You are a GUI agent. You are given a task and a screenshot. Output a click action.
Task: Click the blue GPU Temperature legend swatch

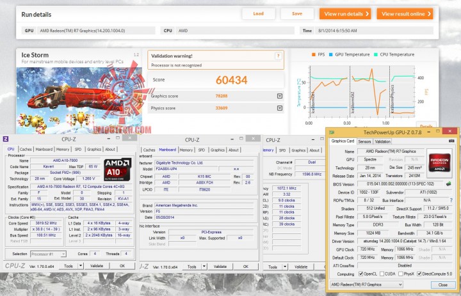coord(331,54)
